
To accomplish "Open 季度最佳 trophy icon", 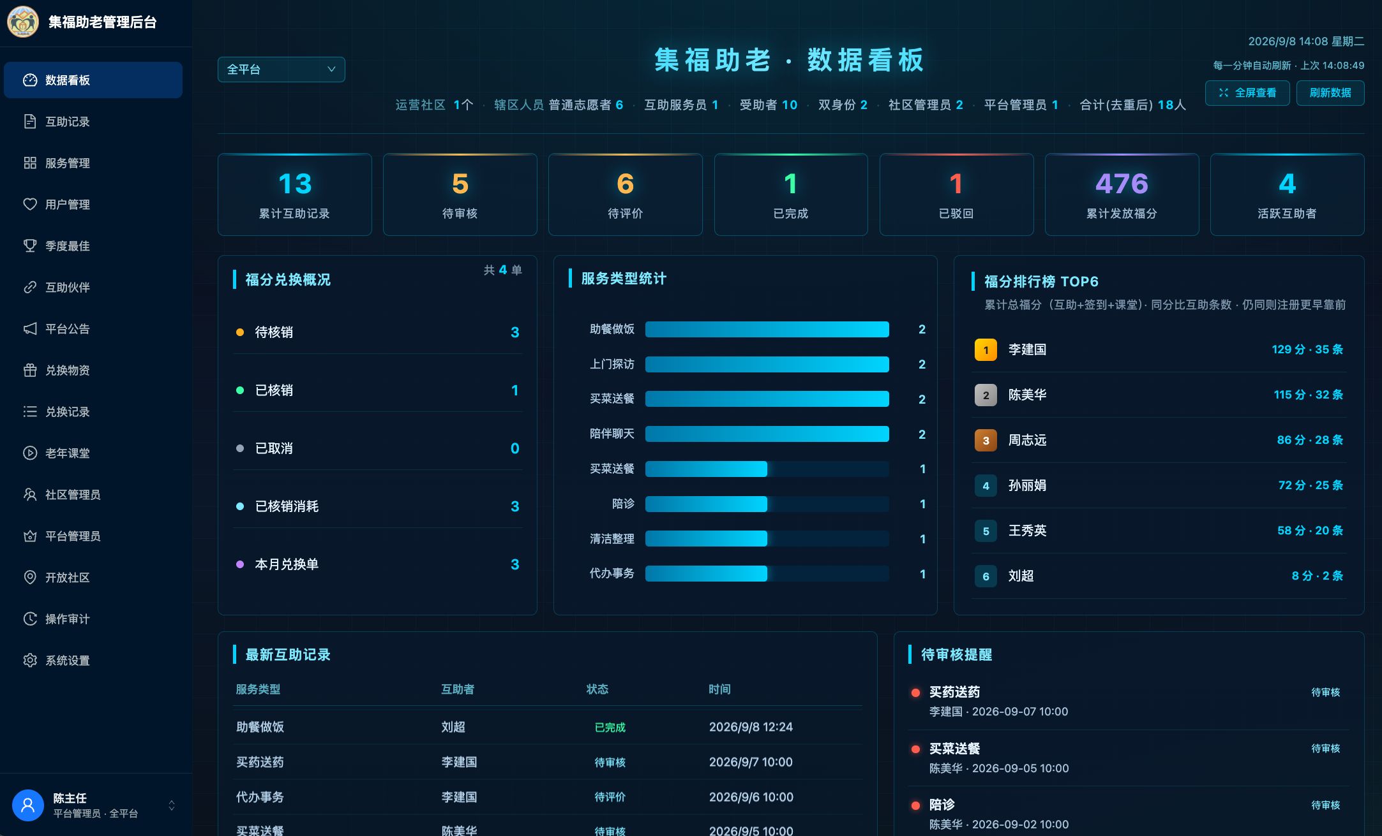I will click(x=30, y=246).
